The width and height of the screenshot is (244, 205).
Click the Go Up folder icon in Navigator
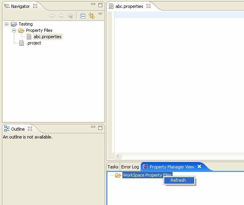(70, 16)
